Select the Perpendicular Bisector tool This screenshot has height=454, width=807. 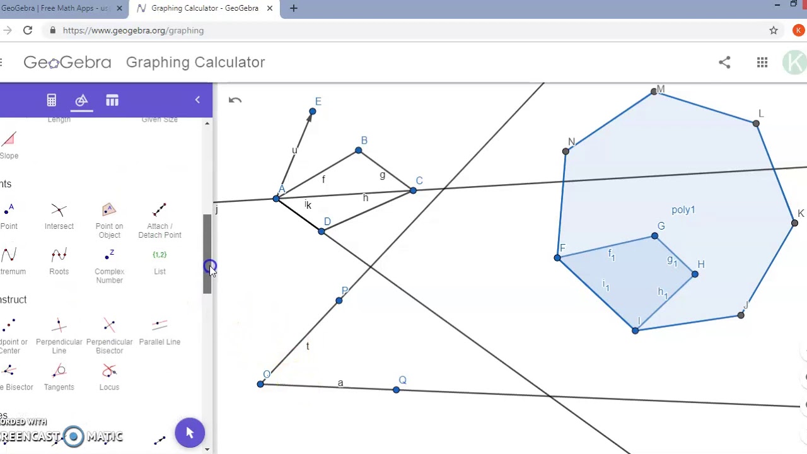click(109, 336)
